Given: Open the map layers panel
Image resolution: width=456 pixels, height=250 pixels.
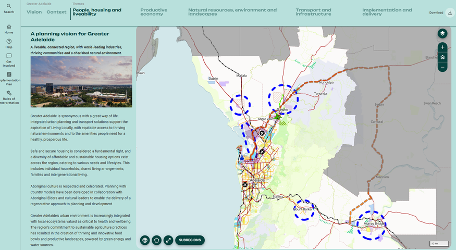Looking at the screenshot, I should [x=442, y=33].
